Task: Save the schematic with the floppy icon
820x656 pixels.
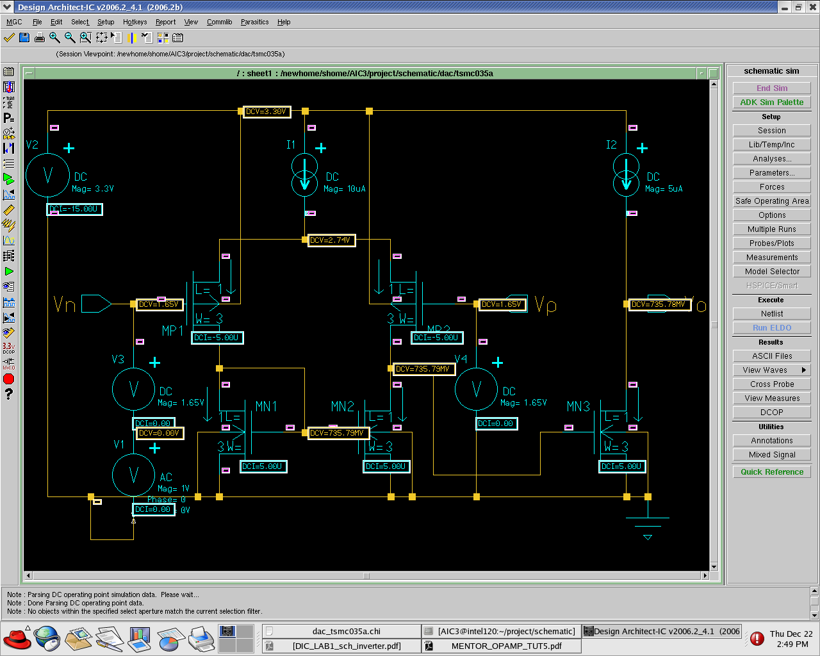Action: point(24,38)
